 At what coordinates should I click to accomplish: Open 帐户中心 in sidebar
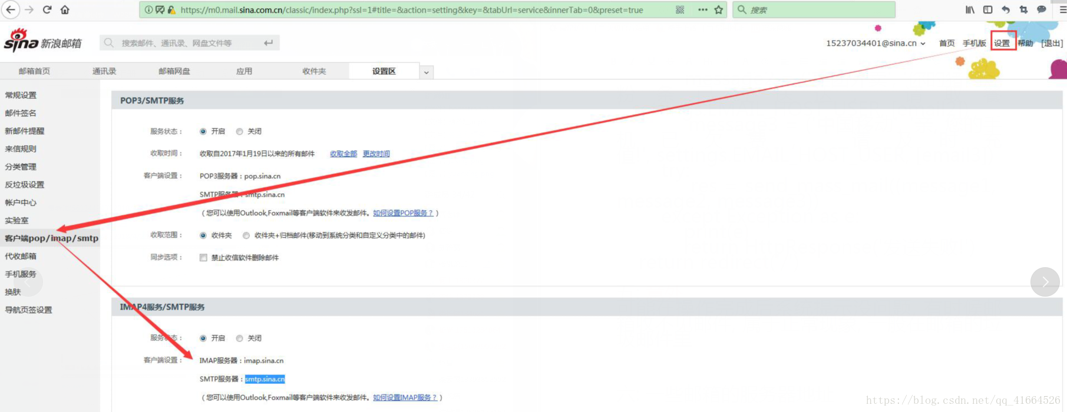pyautogui.click(x=21, y=202)
